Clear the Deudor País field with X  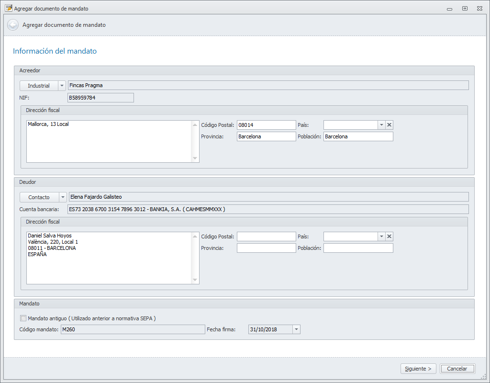pos(390,237)
